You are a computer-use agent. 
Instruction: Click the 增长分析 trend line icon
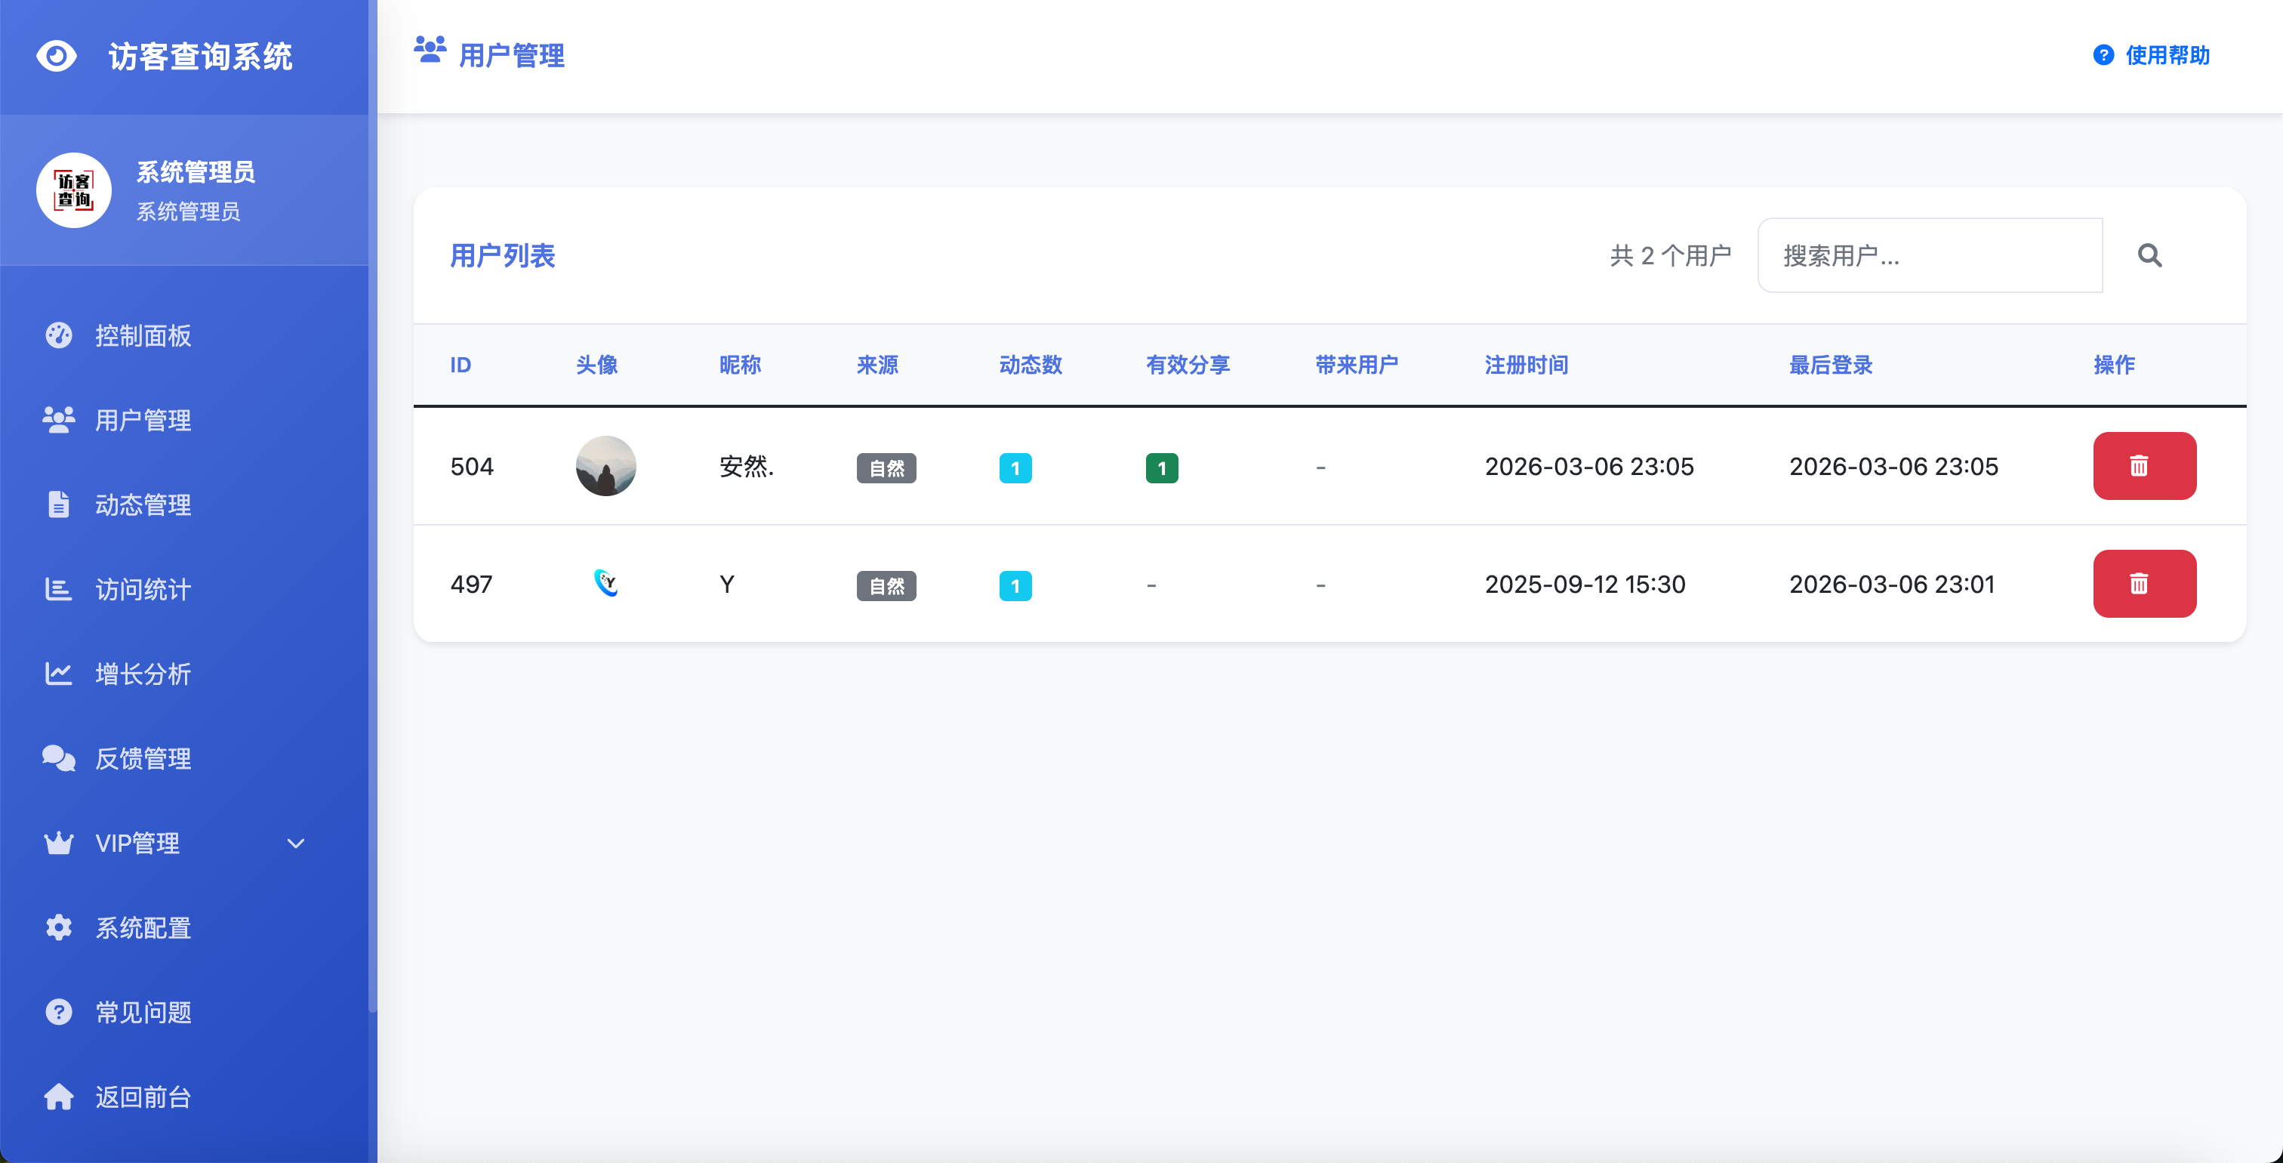(x=57, y=674)
